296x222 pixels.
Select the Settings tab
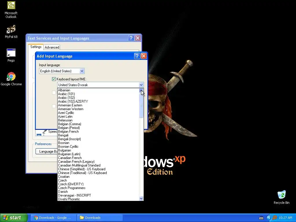pyautogui.click(x=36, y=47)
